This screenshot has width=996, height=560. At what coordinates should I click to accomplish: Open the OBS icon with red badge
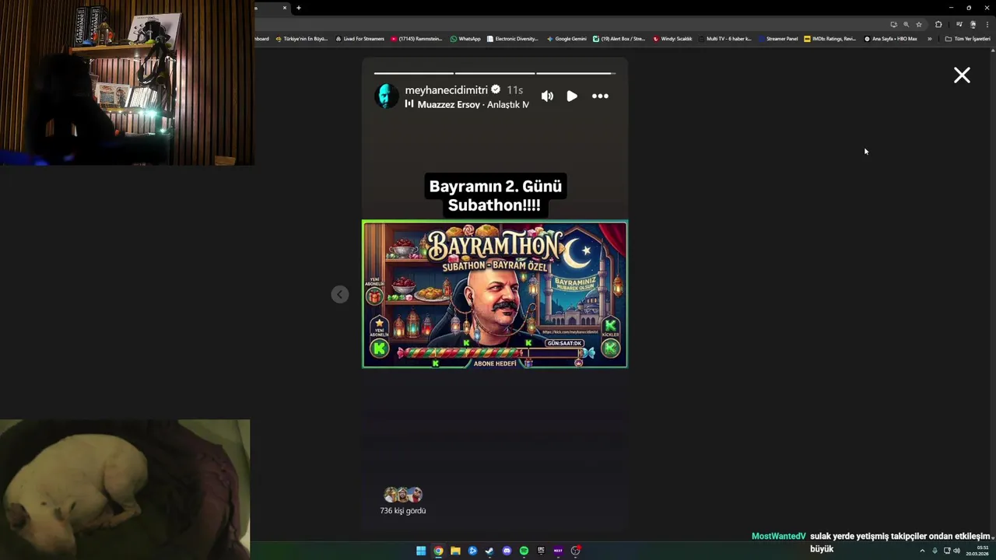click(576, 551)
